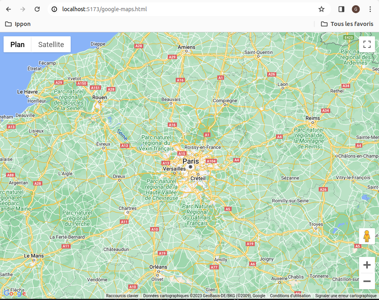Open Conditions d'utilisation link

pyautogui.click(x=290, y=296)
